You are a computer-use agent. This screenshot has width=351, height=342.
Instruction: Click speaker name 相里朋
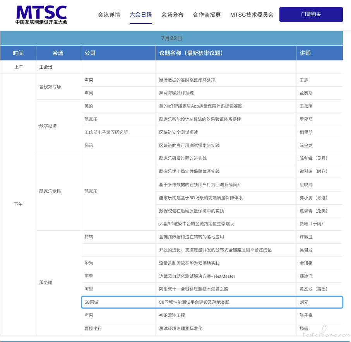pos(306,132)
